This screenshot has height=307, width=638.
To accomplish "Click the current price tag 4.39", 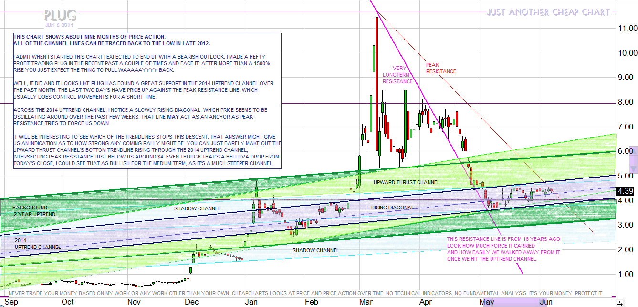I will point(625,191).
